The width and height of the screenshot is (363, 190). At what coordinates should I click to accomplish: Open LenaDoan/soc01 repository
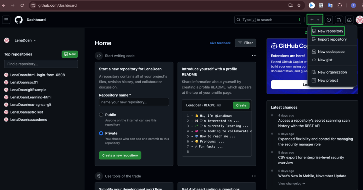24,82
